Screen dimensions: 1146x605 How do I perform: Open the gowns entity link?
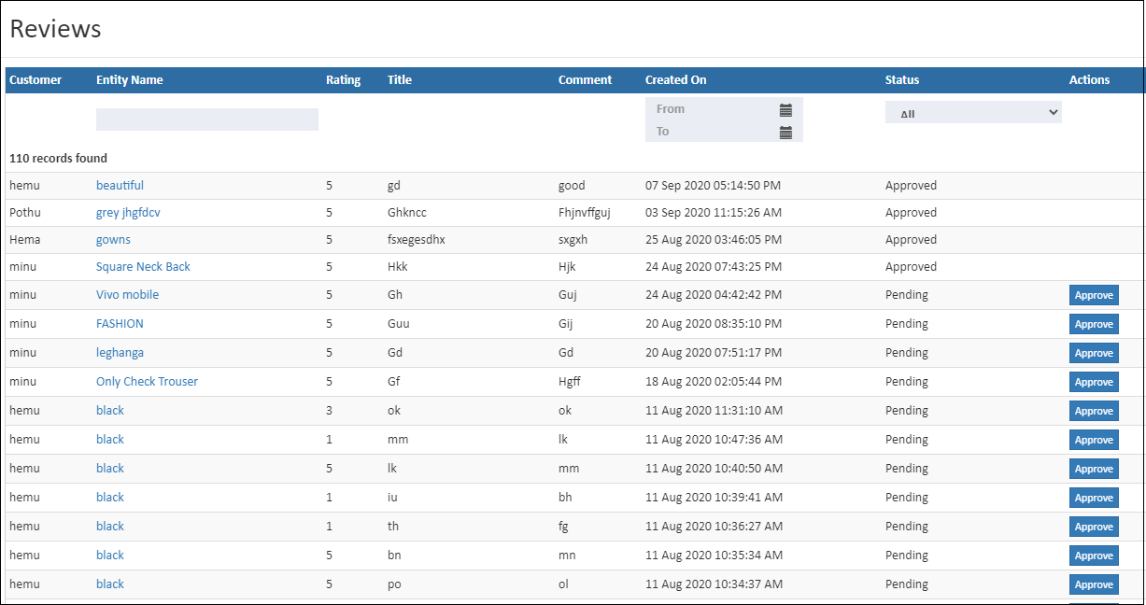pos(113,239)
